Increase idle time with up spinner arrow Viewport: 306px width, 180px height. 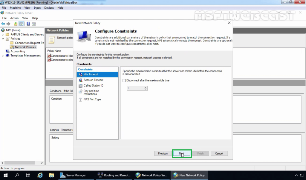(146, 87)
